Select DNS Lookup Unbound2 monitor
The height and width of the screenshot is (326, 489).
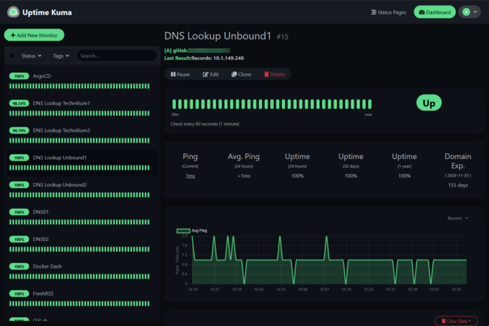click(82, 189)
